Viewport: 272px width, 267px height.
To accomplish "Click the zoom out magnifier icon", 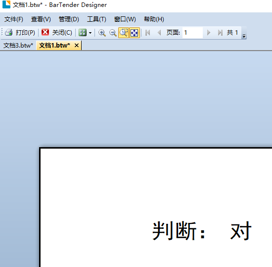I will pos(113,33).
